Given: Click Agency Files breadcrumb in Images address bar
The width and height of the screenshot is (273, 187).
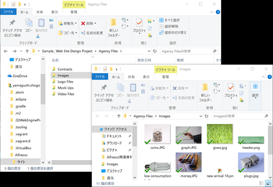Looking at the screenshot, I should pos(143,116).
